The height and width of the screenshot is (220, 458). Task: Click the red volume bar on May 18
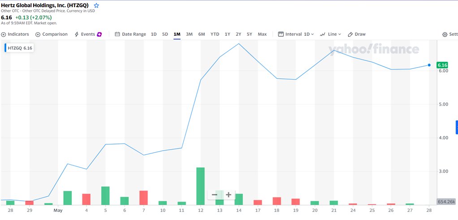(x=277, y=201)
